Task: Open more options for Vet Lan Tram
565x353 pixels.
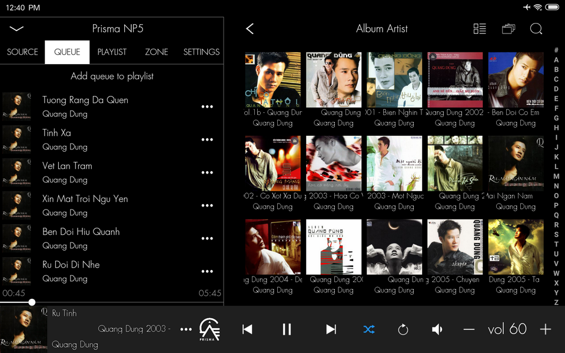Action: coord(207,172)
